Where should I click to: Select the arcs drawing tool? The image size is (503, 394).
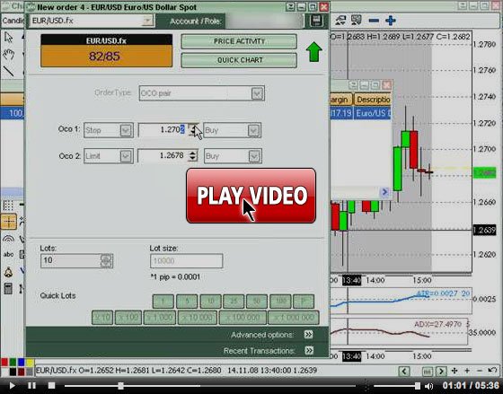(x=8, y=239)
